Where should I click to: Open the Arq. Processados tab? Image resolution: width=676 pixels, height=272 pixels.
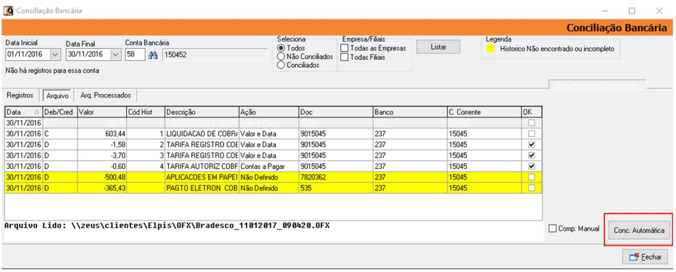click(105, 95)
